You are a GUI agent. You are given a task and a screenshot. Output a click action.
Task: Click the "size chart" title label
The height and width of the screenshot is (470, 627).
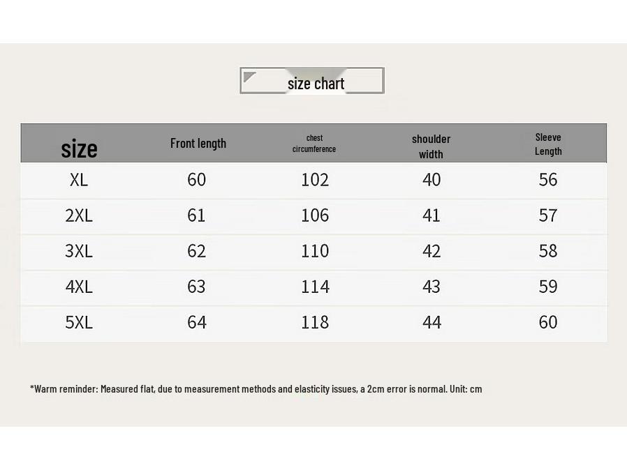pos(316,84)
